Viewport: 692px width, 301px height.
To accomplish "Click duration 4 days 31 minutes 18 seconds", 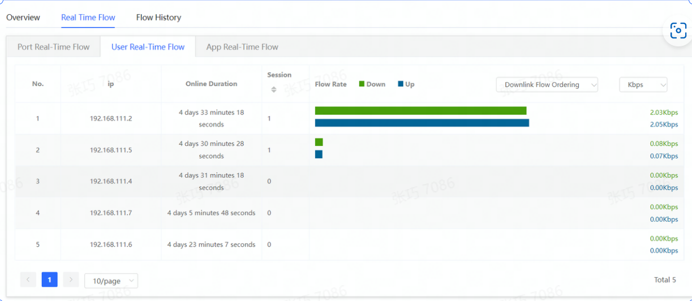I will tap(211, 182).
